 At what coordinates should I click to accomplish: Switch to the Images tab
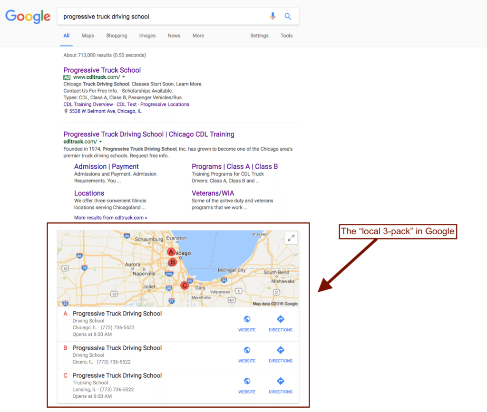[147, 36]
